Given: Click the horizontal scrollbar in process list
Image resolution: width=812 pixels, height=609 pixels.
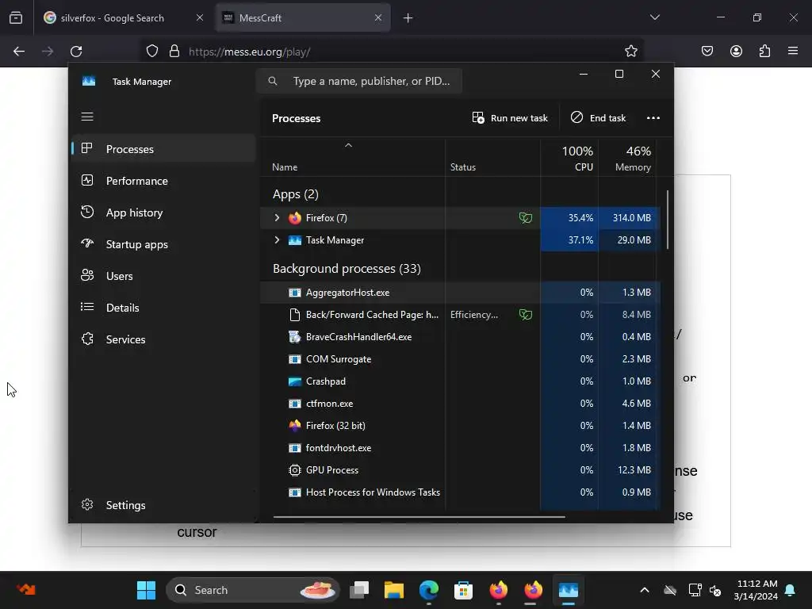Looking at the screenshot, I should tap(419, 516).
